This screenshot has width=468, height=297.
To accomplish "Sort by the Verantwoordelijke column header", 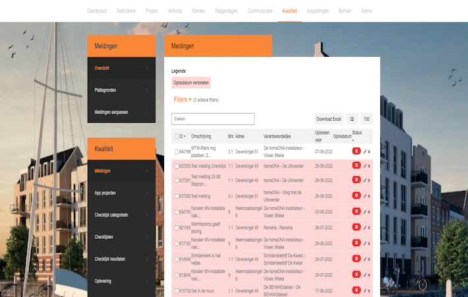I will click(x=277, y=137).
